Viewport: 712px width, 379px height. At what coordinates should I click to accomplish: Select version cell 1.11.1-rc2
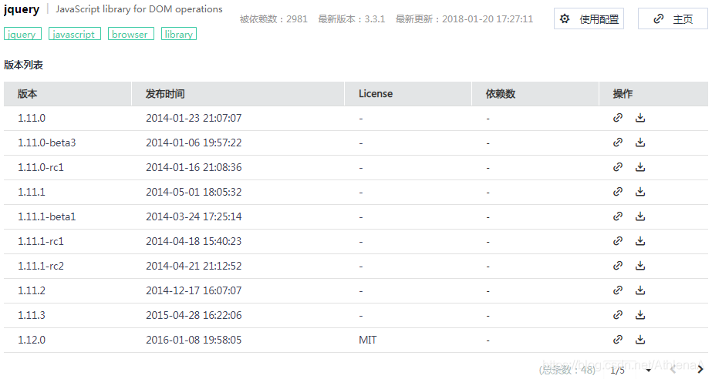[x=41, y=266]
